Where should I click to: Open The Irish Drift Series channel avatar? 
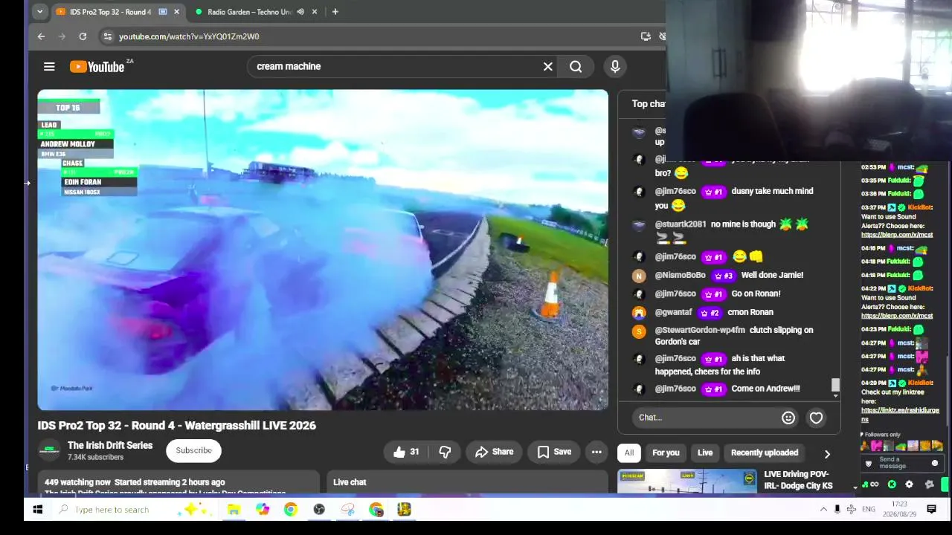[49, 450]
